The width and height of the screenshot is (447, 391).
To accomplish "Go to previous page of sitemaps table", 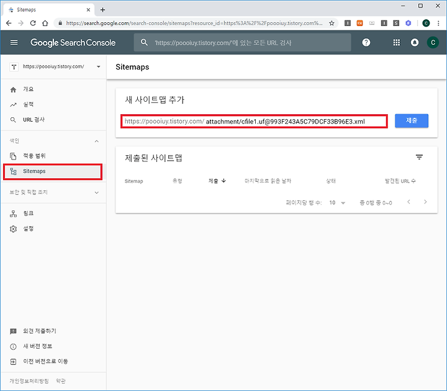I will tap(409, 202).
